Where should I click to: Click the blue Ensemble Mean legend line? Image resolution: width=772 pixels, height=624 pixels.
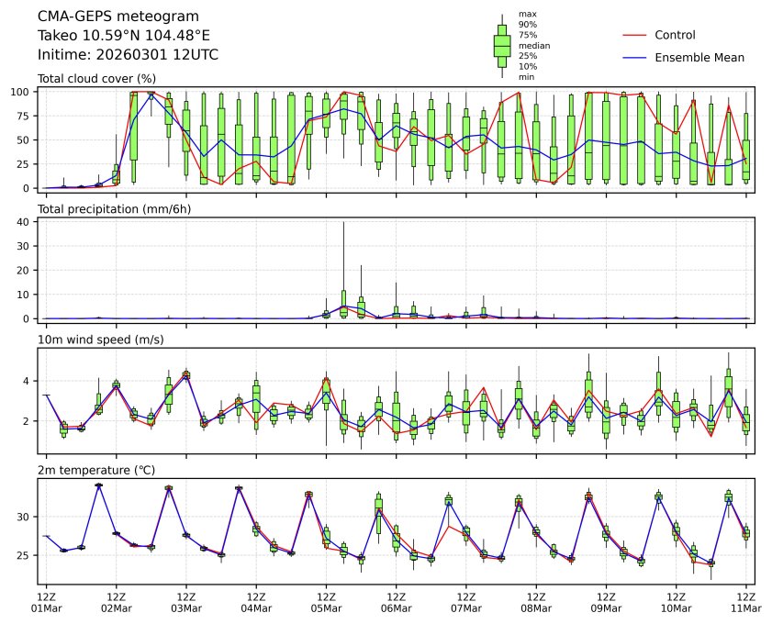[x=635, y=58]
